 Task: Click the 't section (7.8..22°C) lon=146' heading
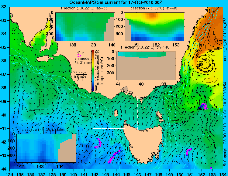pos(145,47)
